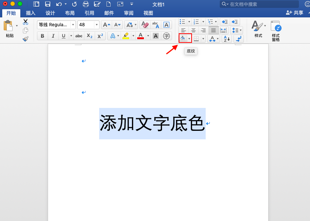This screenshot has width=310, height=221.
Task: Apply yellow text highlight color
Action: point(126,36)
